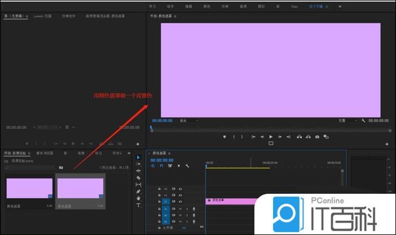Image resolution: width=396 pixels, height=235 pixels.
Task: Open the zoom level dropdown in Program monitor
Action: point(189,121)
